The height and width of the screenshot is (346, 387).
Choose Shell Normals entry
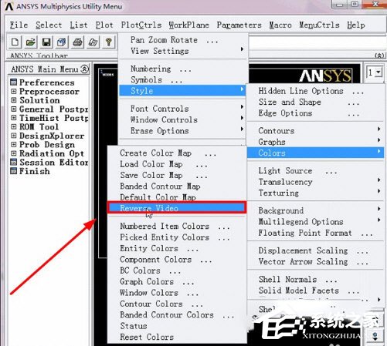(x=315, y=279)
